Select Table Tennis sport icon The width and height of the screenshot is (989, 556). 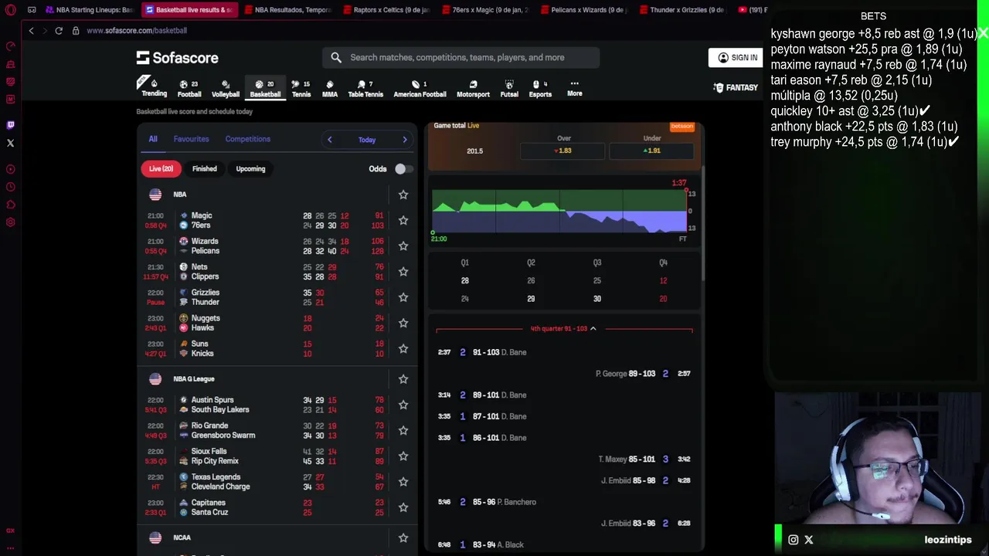(365, 88)
